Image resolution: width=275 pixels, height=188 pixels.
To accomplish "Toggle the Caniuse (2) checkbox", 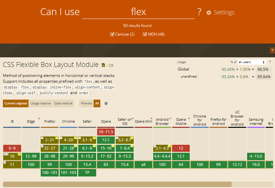I will click(112, 34).
